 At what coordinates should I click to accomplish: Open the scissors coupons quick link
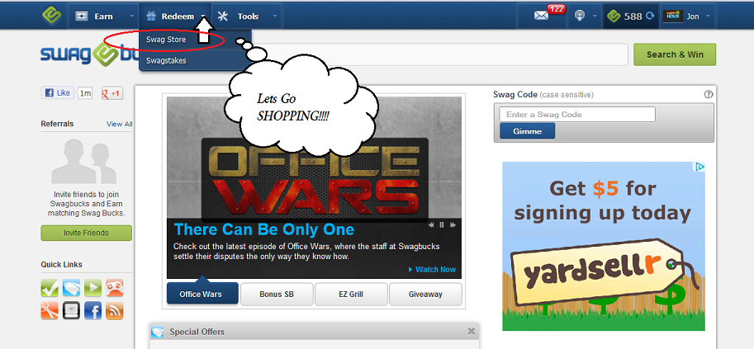pyautogui.click(x=50, y=310)
